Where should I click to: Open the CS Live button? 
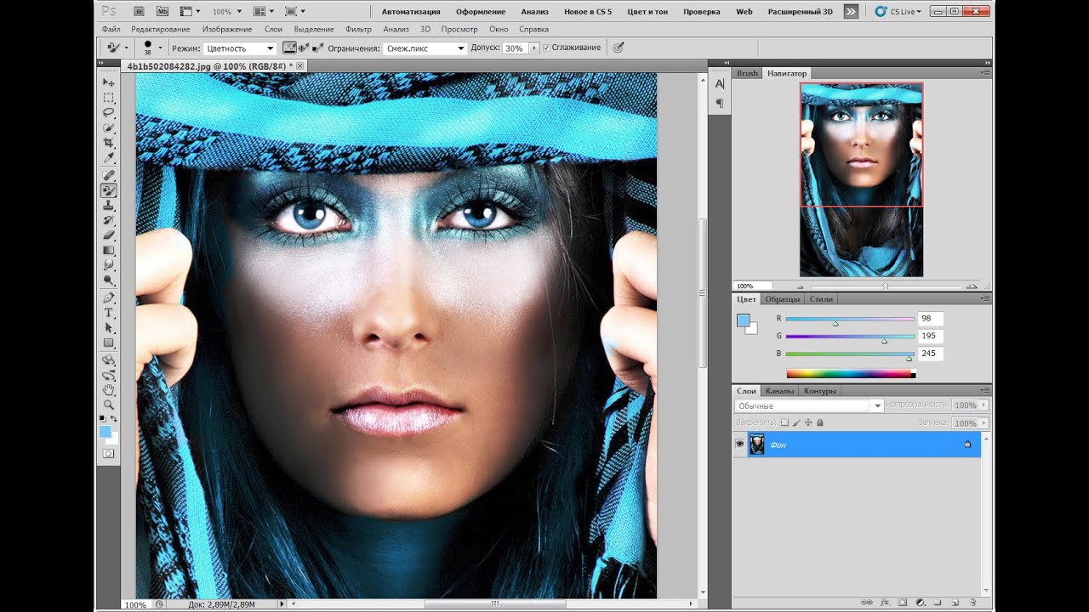click(898, 12)
